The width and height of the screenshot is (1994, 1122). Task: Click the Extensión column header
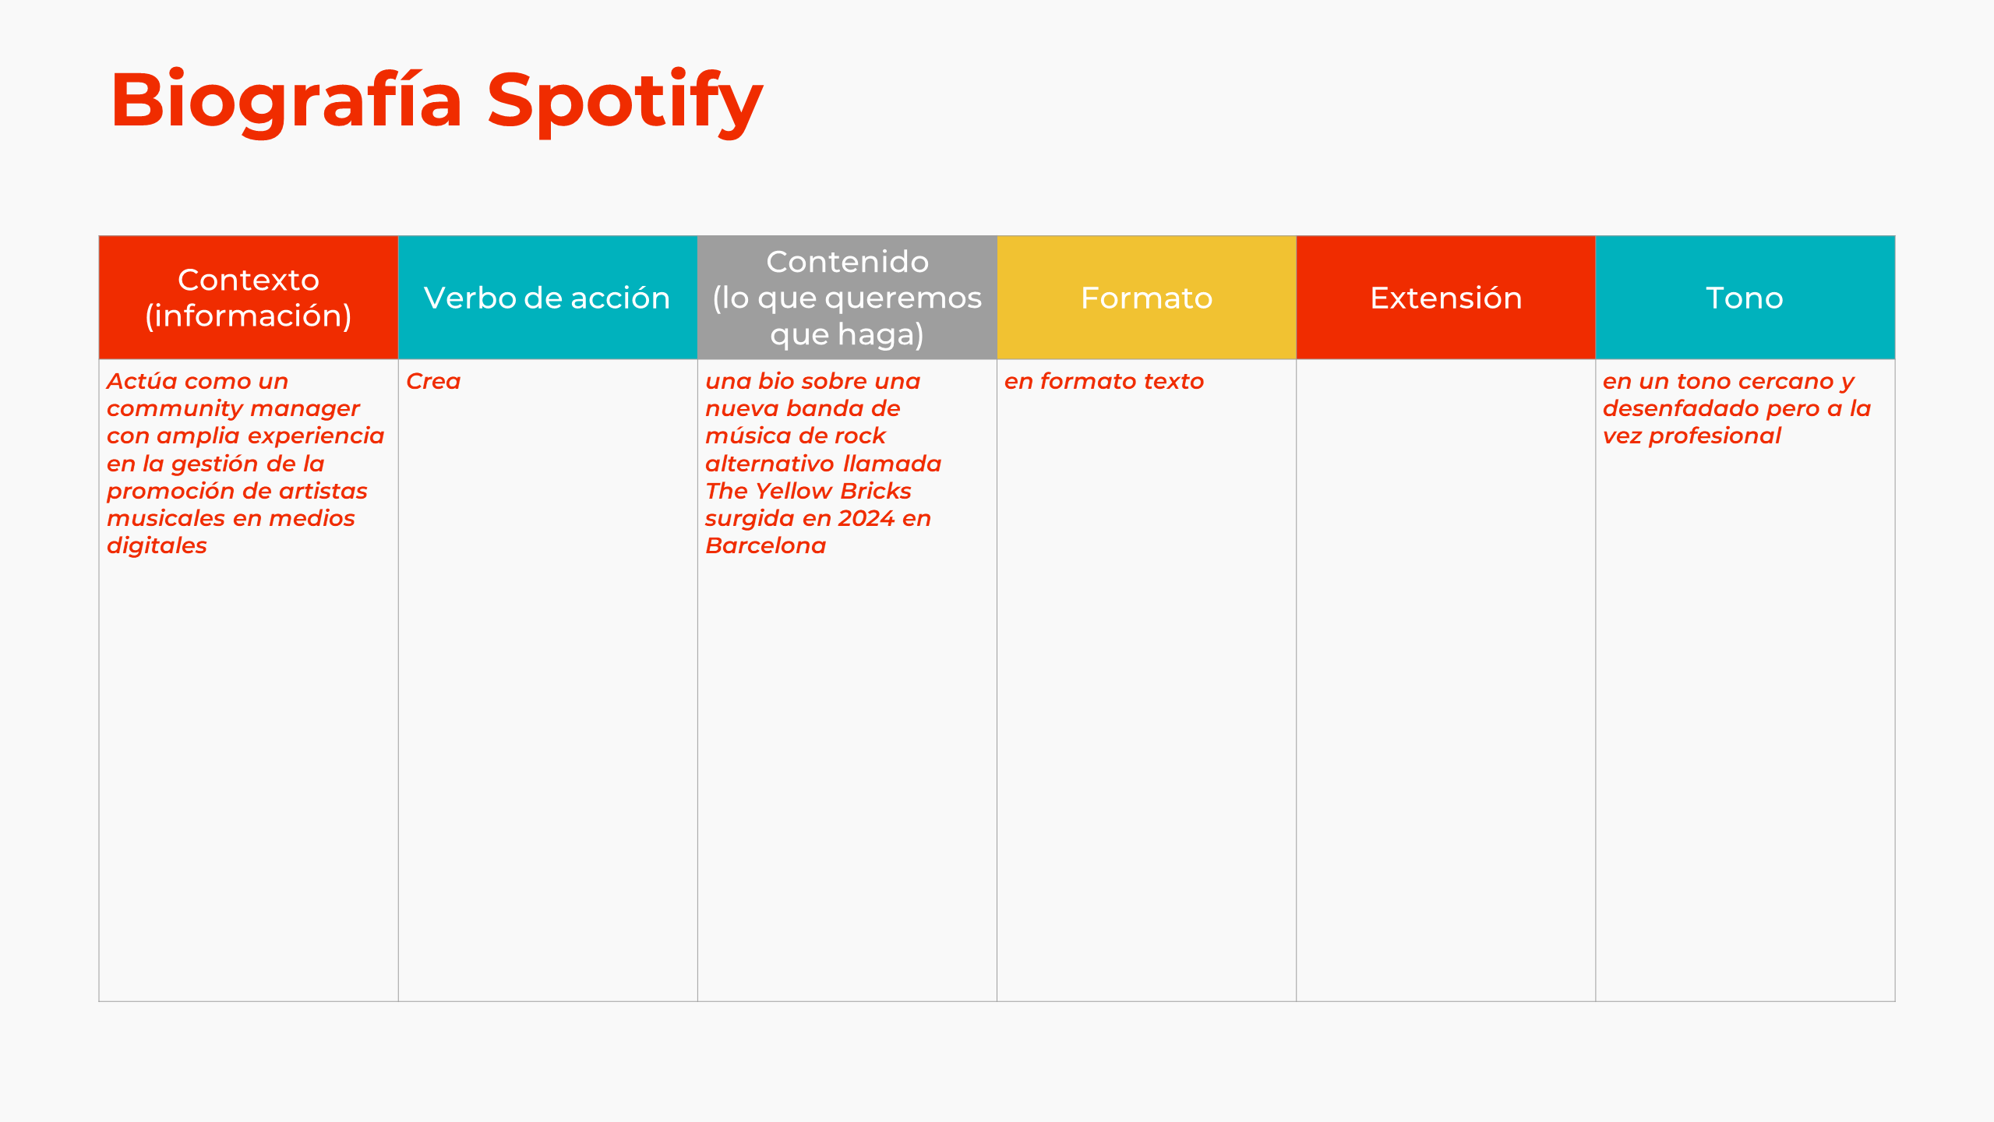click(x=1445, y=298)
